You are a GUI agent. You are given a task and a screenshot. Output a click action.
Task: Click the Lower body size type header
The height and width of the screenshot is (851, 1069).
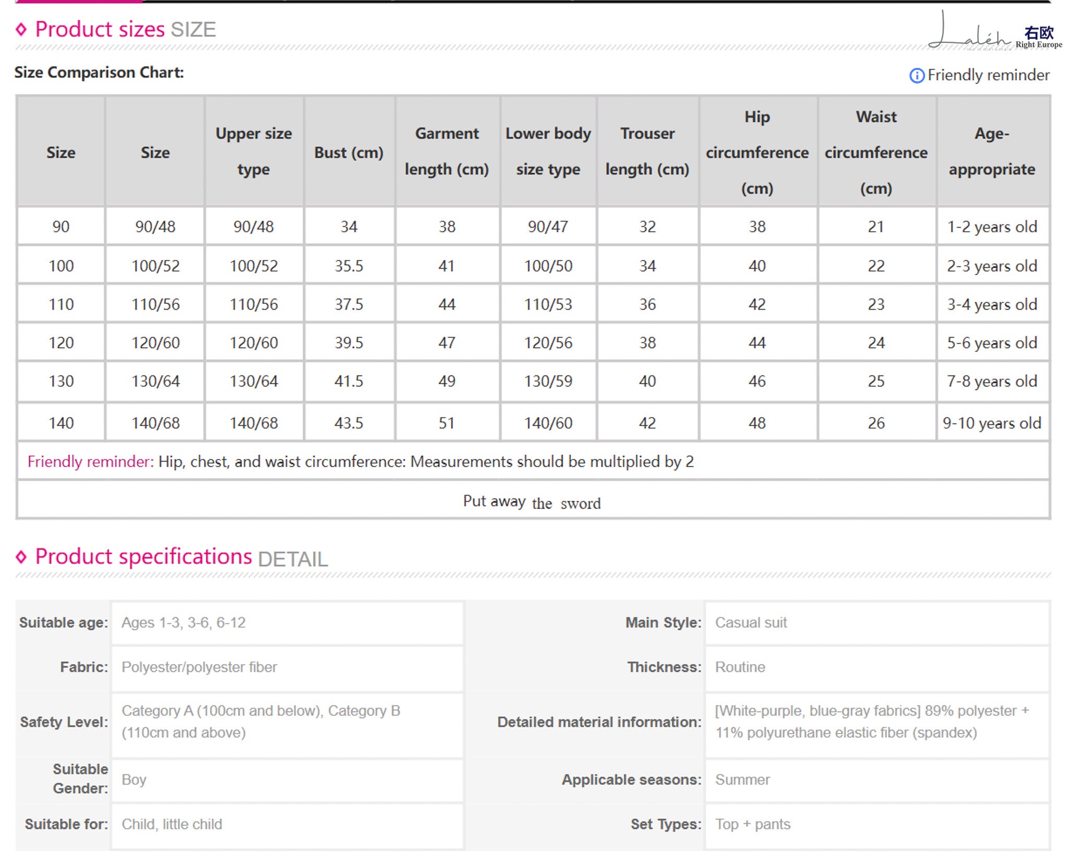click(x=548, y=151)
